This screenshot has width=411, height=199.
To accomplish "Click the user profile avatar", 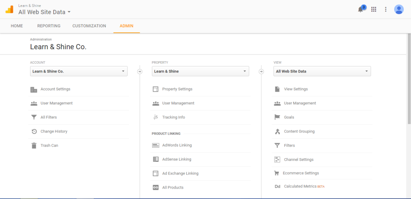I will pos(399,10).
